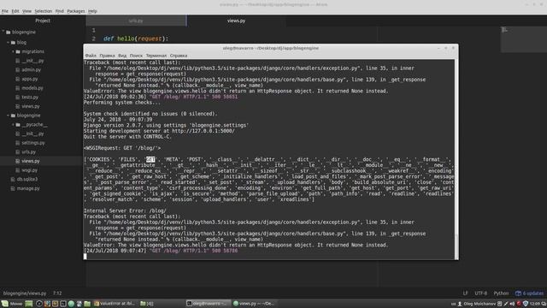Switch to the views.py editor tab
Screen dimensions: 547x308
click(x=236, y=21)
